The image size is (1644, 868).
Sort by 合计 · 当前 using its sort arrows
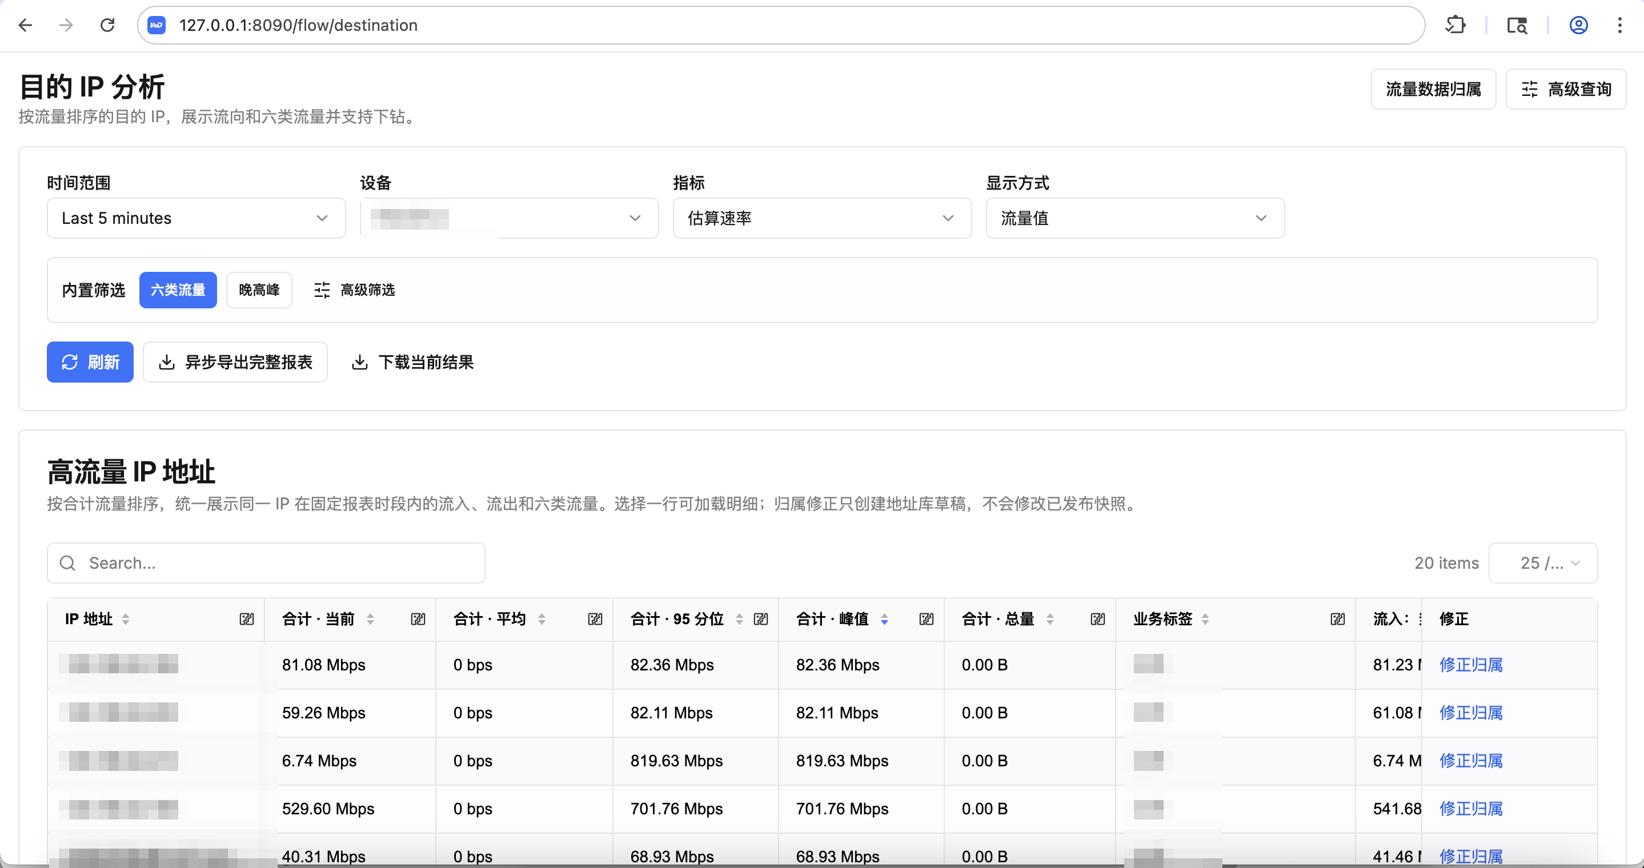point(370,619)
